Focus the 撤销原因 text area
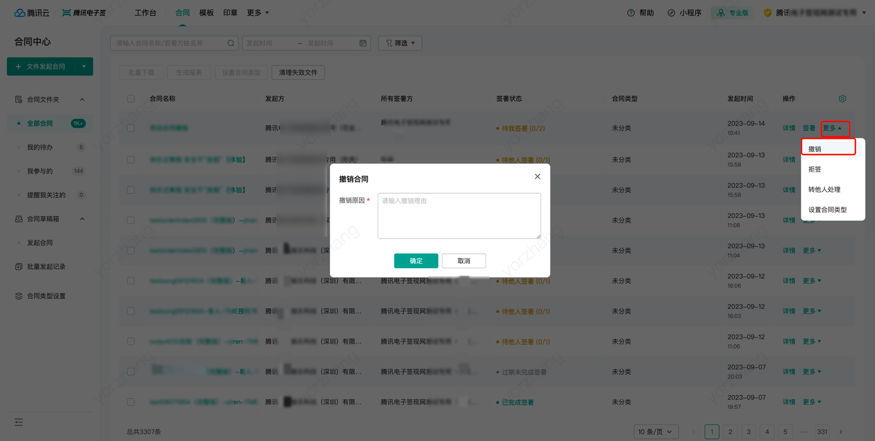The width and height of the screenshot is (875, 441). pyautogui.click(x=458, y=216)
